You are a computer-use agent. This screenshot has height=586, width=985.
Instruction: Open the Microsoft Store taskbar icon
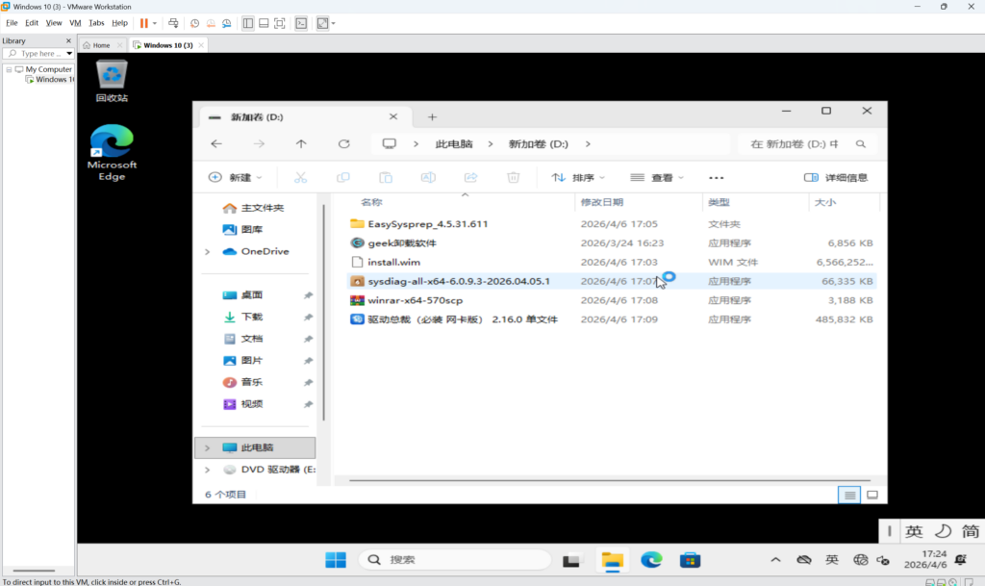point(690,560)
